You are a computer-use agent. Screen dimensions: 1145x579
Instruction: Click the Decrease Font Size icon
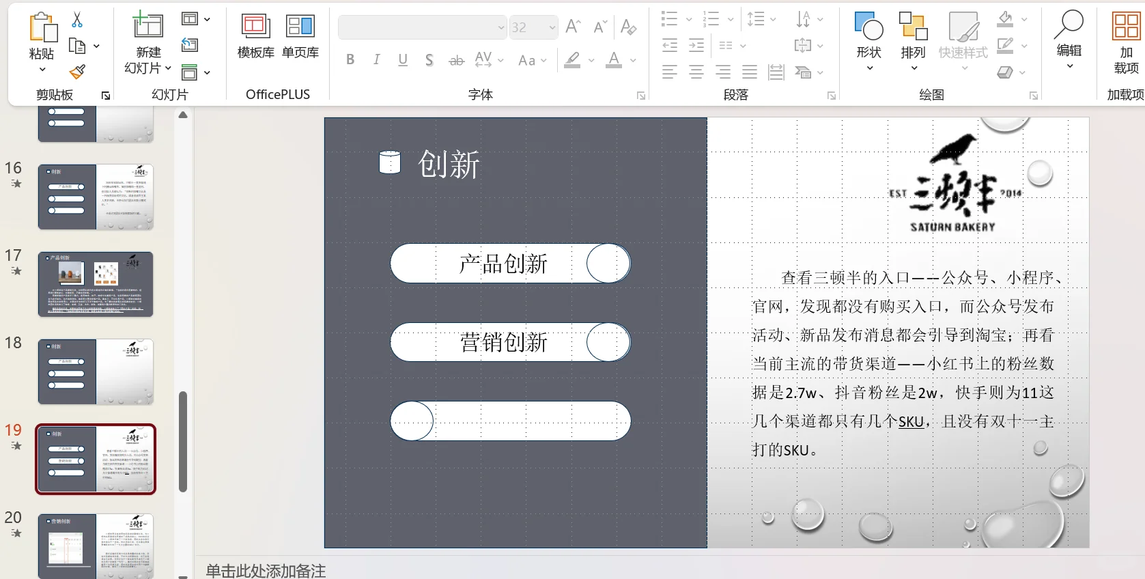(x=600, y=27)
